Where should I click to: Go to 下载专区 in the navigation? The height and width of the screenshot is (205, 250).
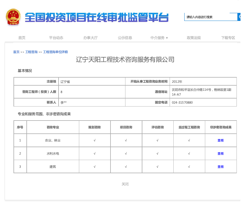(228, 38)
